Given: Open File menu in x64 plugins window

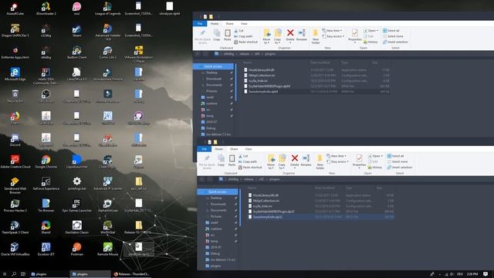Looking at the screenshot, I should 200,24.
